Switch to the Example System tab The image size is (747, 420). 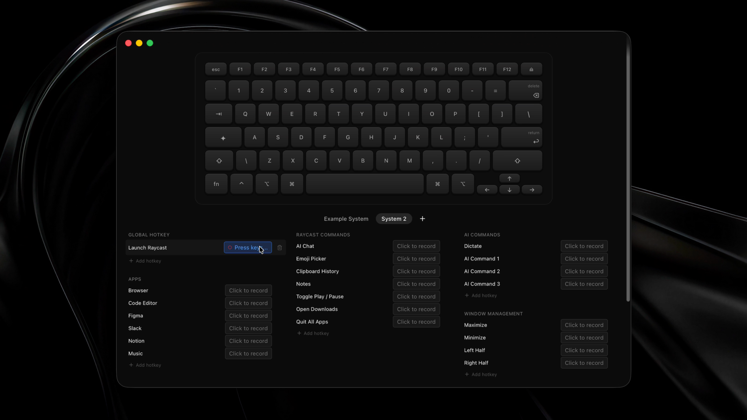coord(346,219)
